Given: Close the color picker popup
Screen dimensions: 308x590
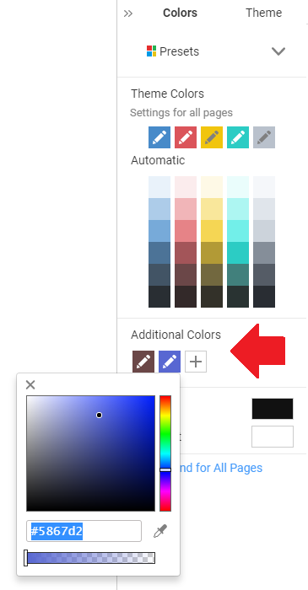Looking at the screenshot, I should coord(30,384).
